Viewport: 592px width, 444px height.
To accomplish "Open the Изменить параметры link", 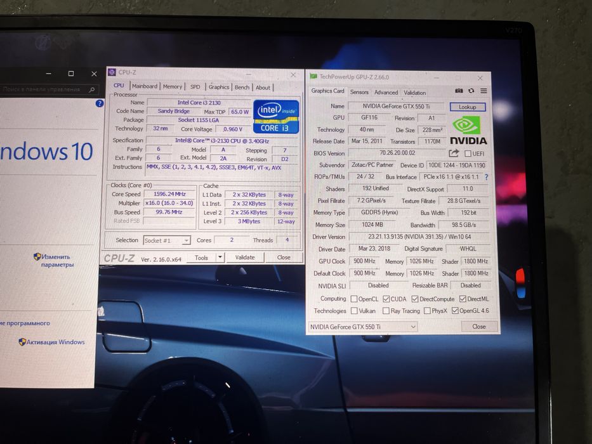I will tap(56, 261).
